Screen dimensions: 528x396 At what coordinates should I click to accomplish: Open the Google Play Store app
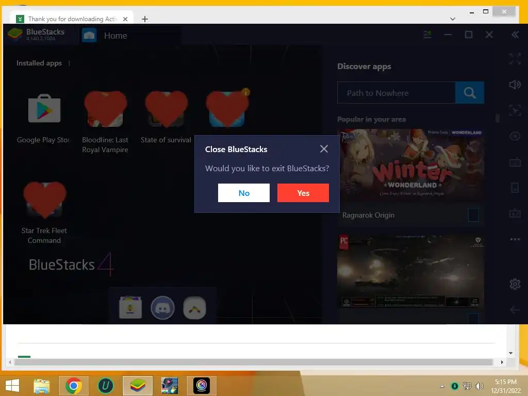pos(44,109)
